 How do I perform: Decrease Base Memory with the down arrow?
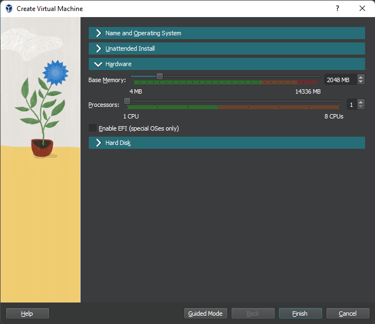pyautogui.click(x=361, y=82)
